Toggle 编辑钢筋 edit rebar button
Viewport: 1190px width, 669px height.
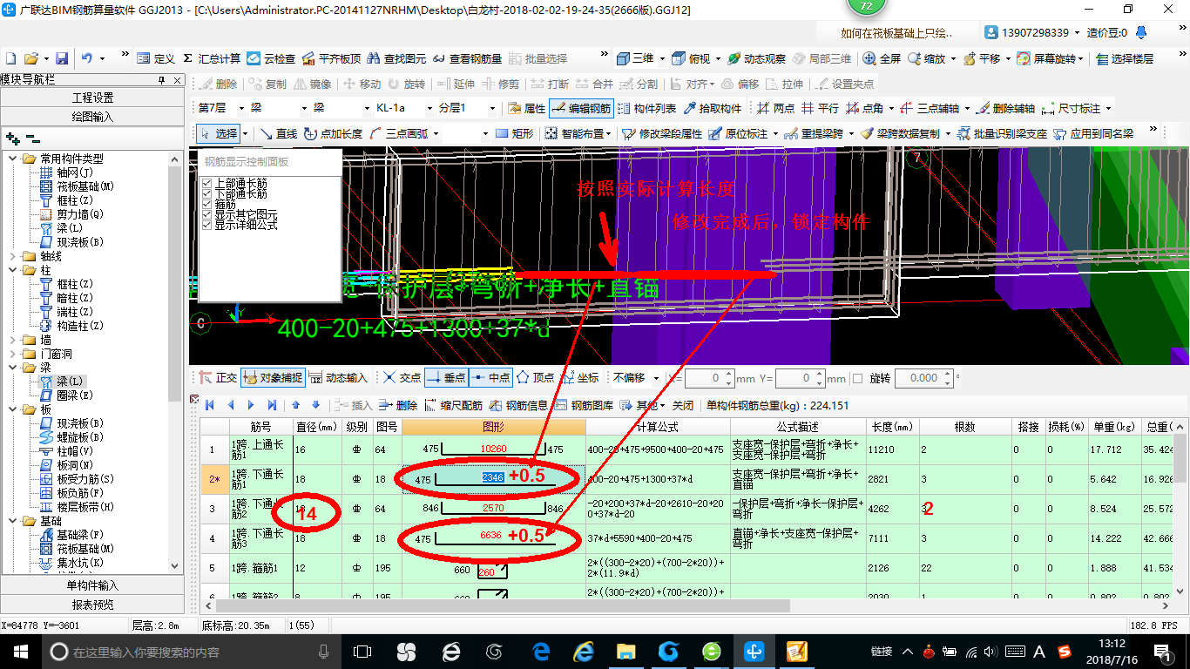pyautogui.click(x=581, y=108)
